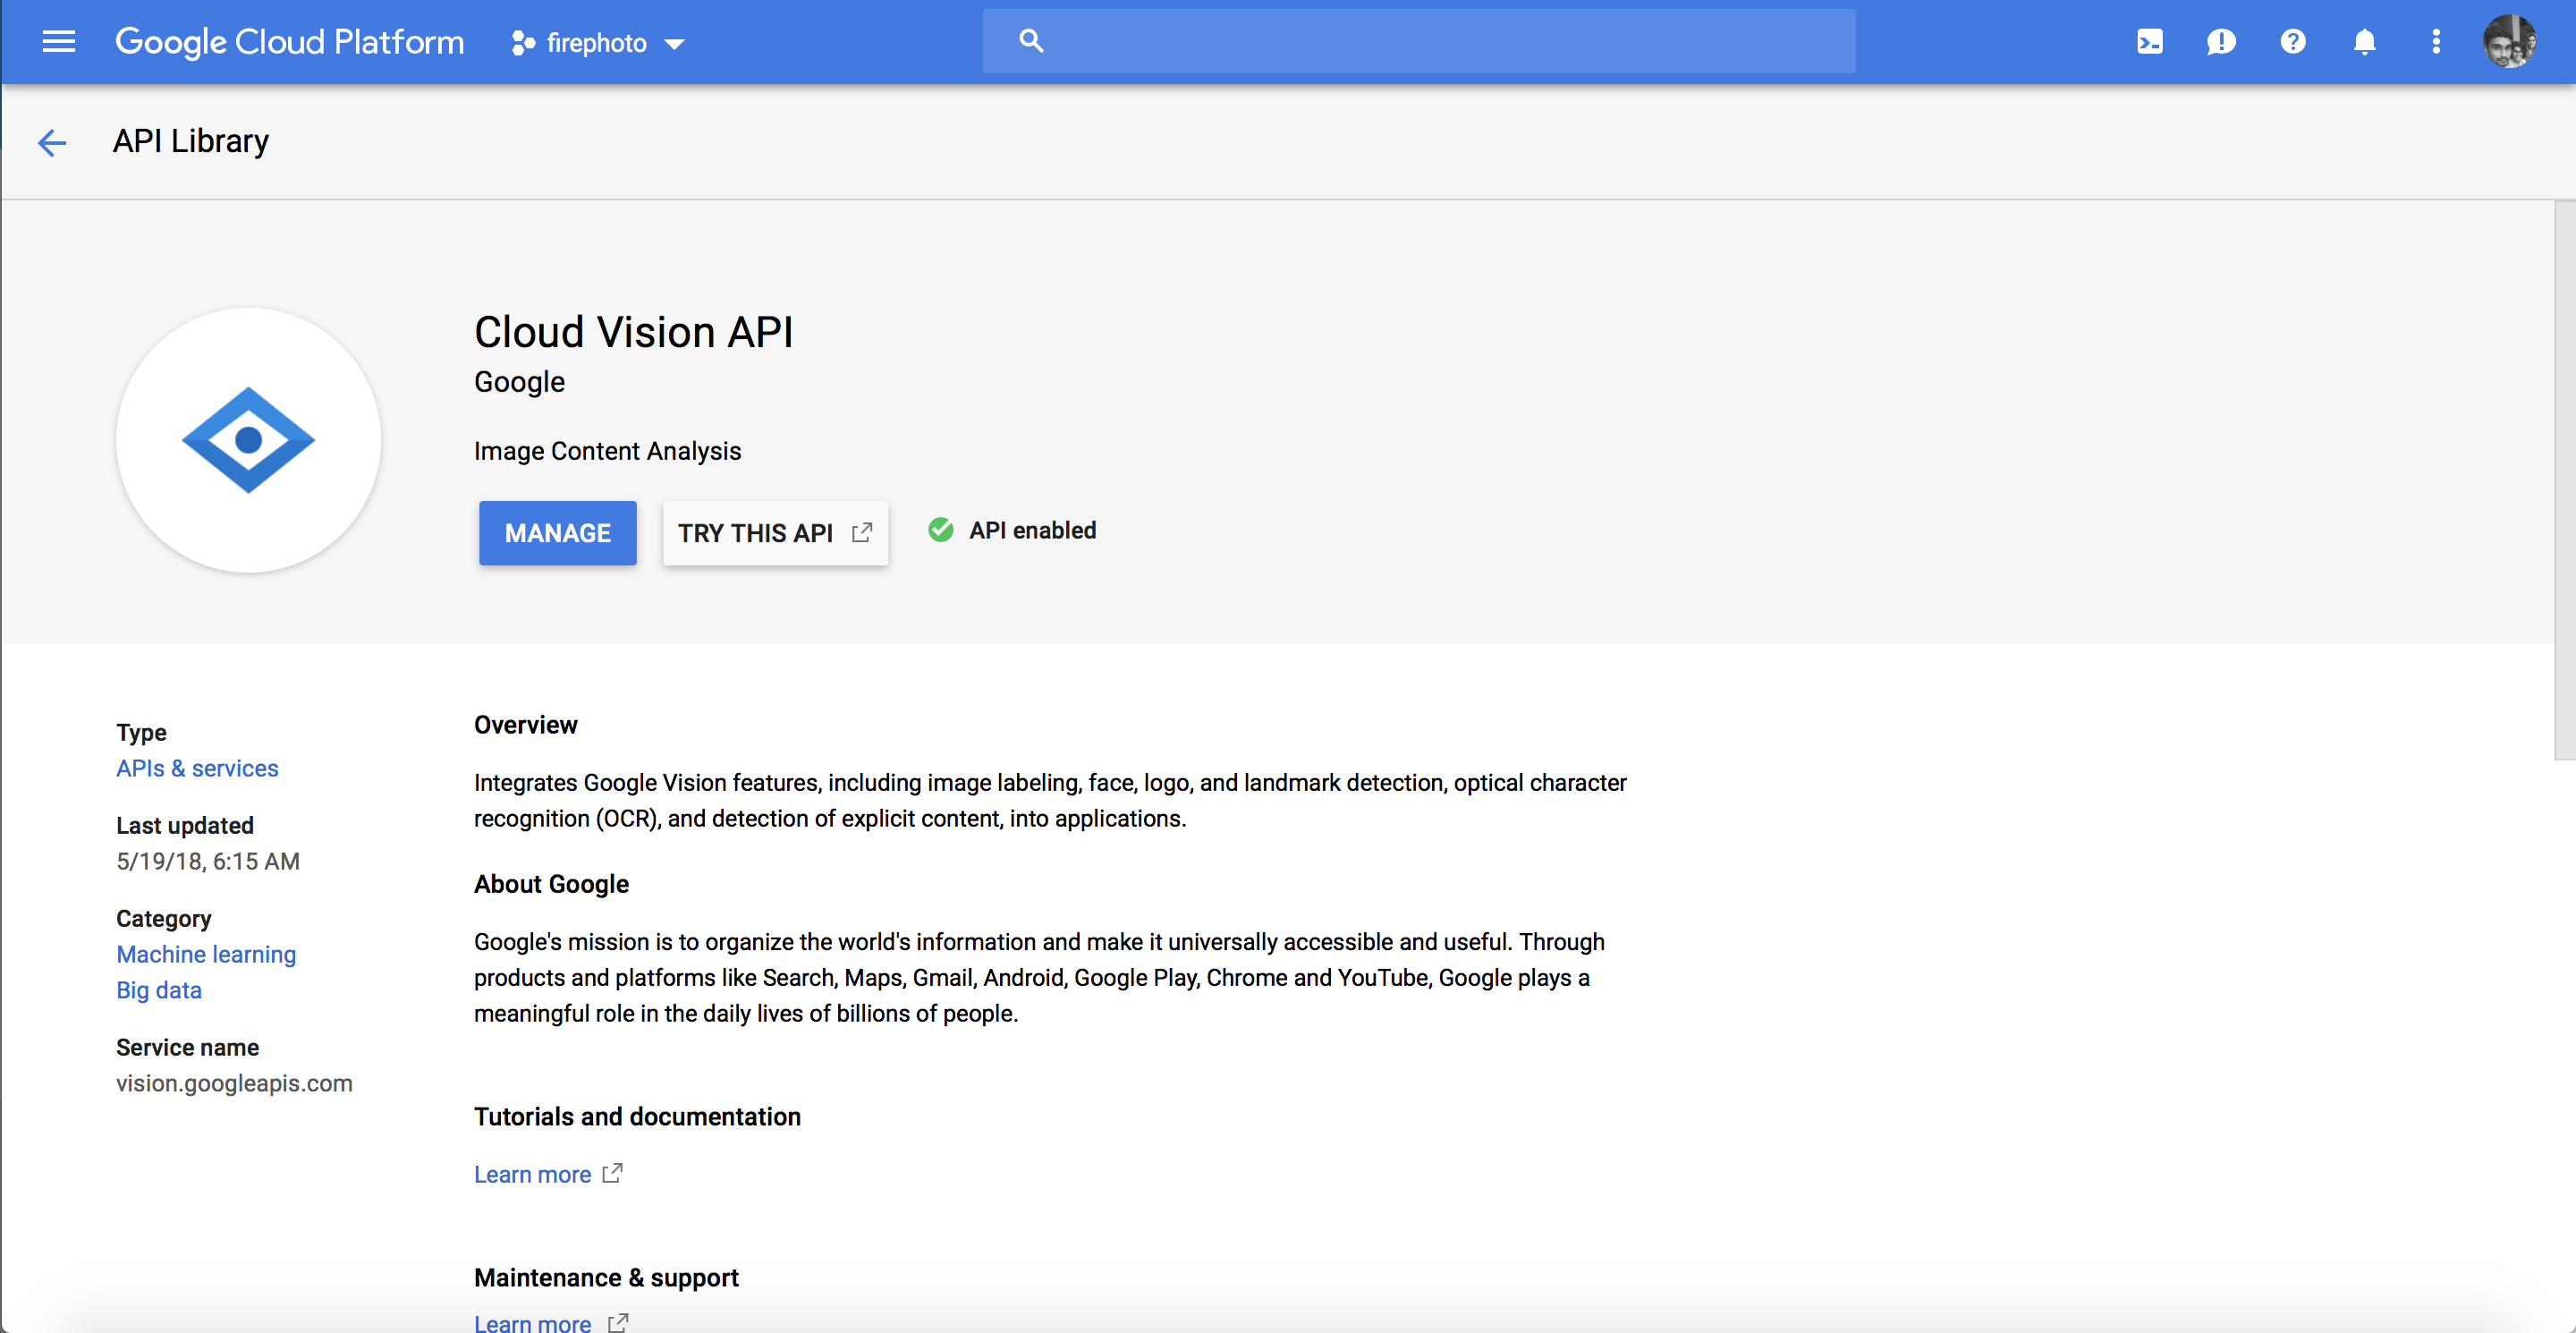Screen dimensions: 2576x1333
Task: Check notifications via the bell icon
Action: tap(2365, 42)
